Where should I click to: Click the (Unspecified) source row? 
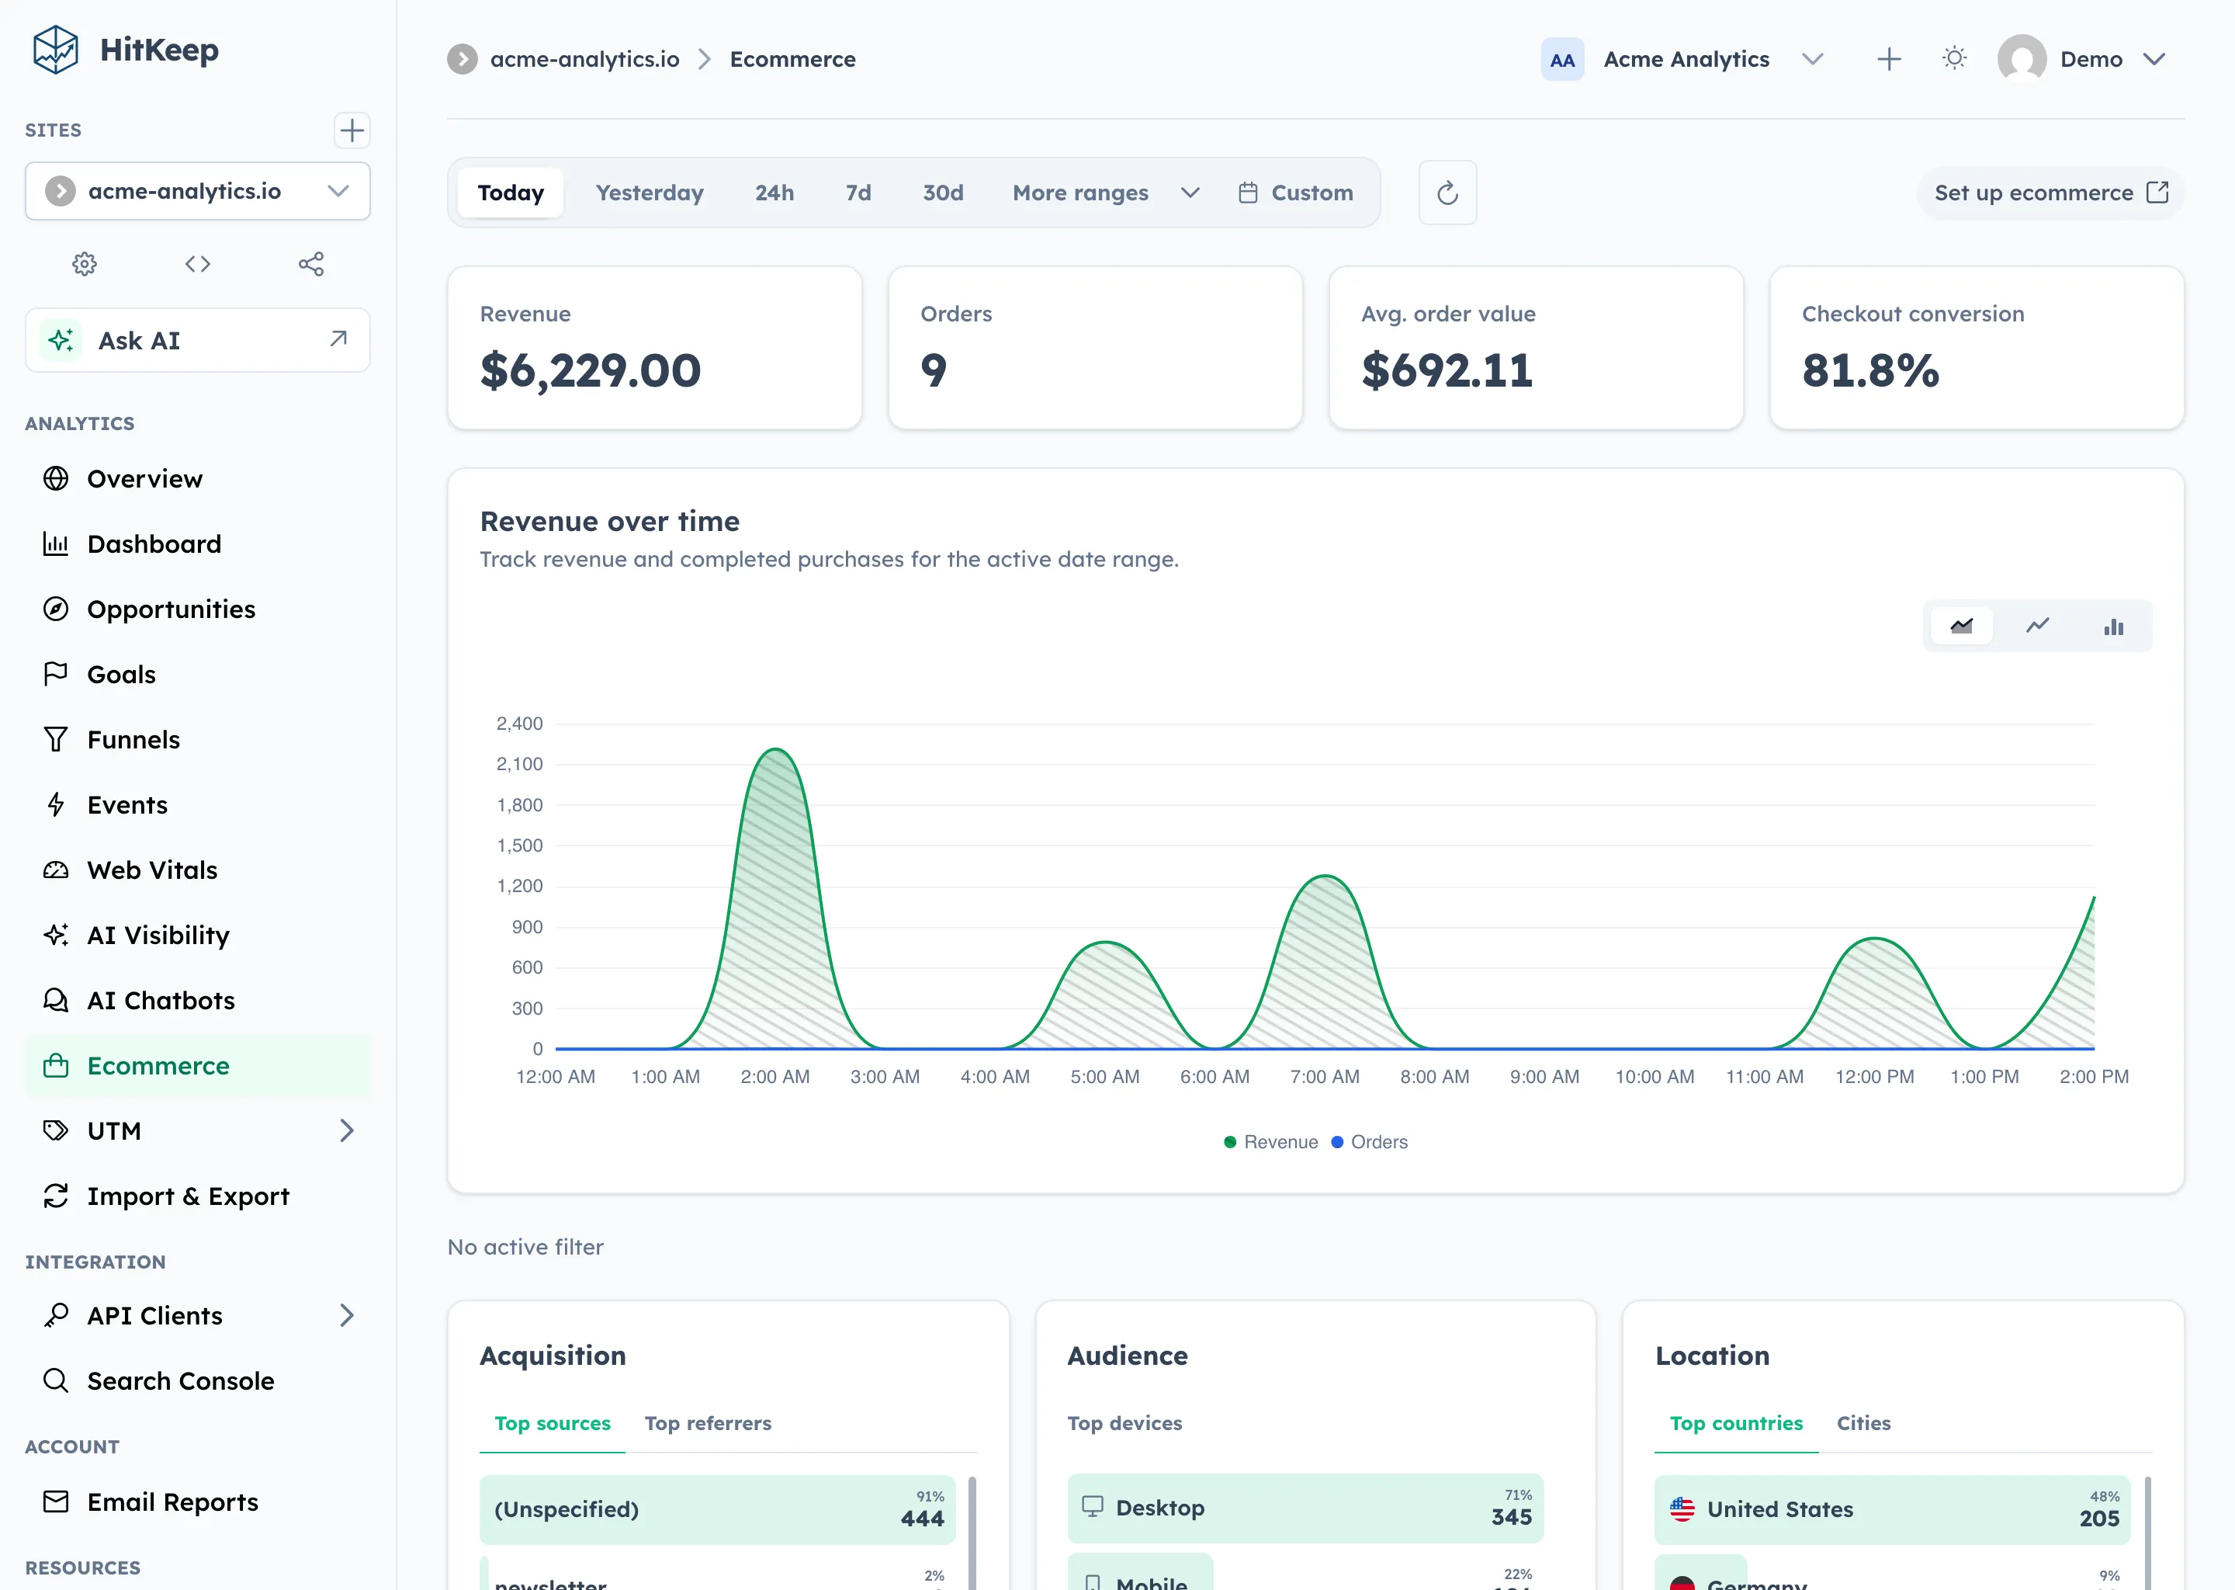tap(717, 1508)
